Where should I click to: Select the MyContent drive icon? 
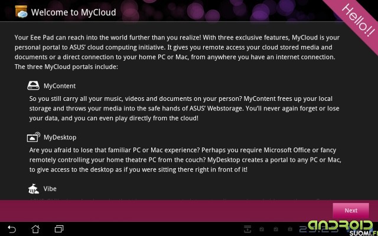coord(33,86)
